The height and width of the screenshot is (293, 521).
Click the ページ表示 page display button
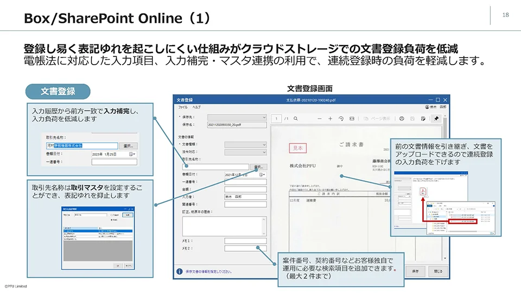(x=377, y=119)
